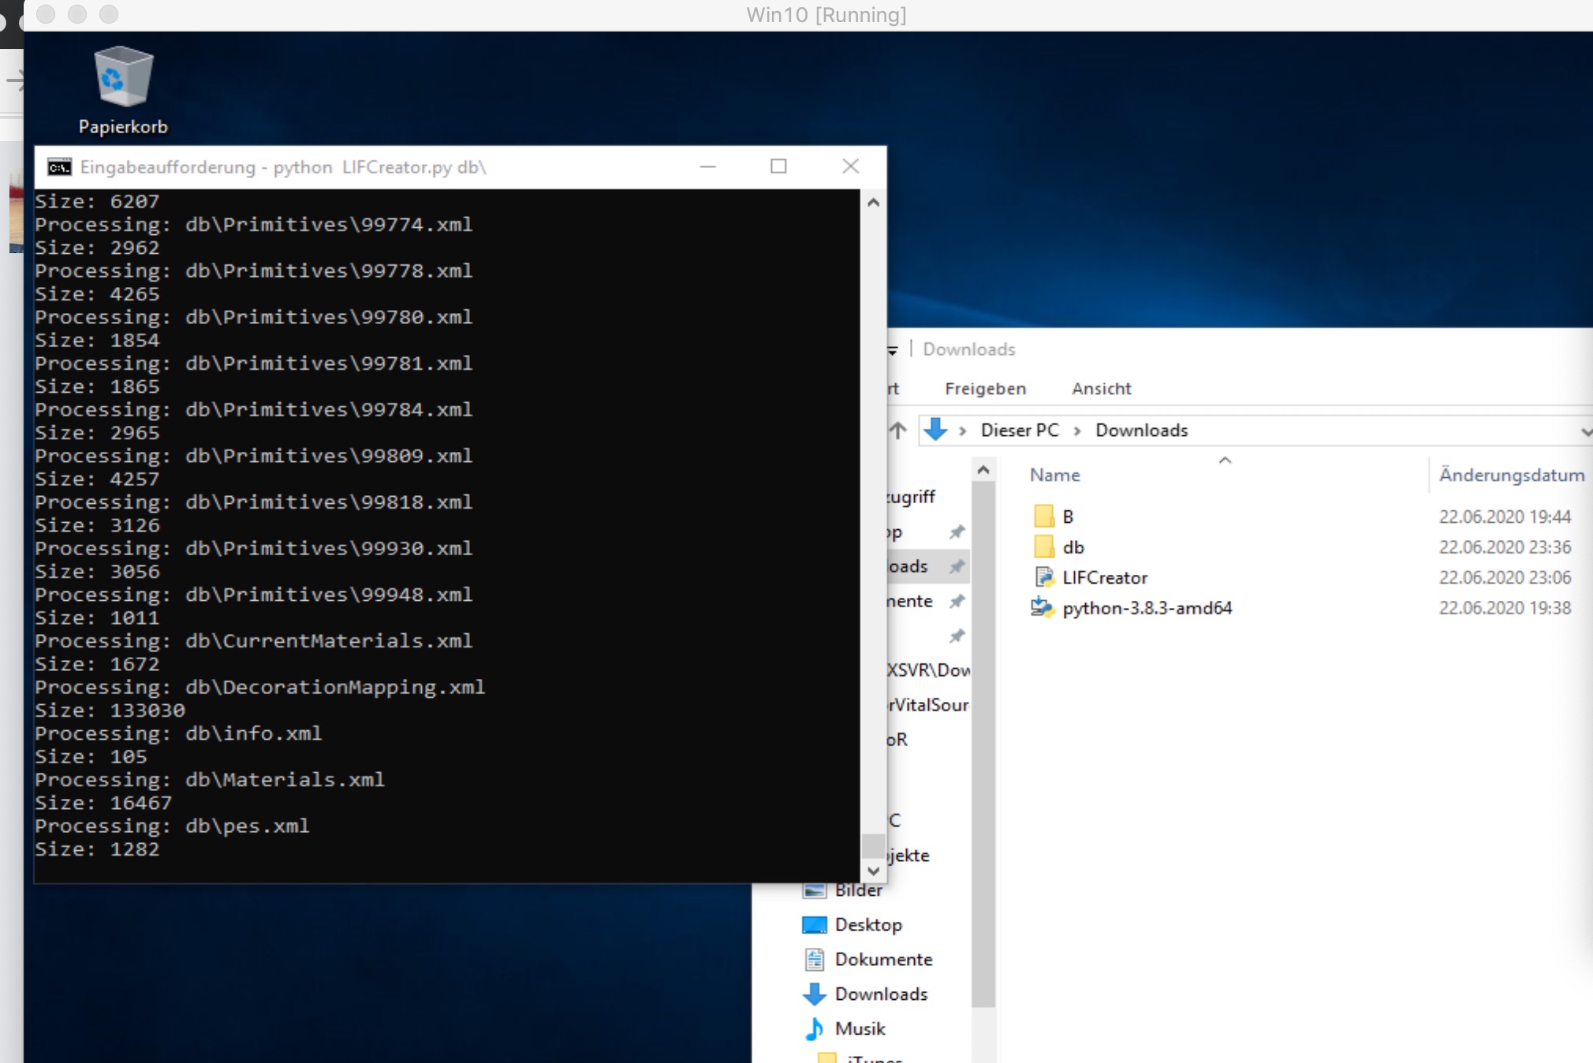Click the Downloads pin icon in sidebar
Viewport: 1593px width, 1063px height.
pyautogui.click(x=957, y=567)
